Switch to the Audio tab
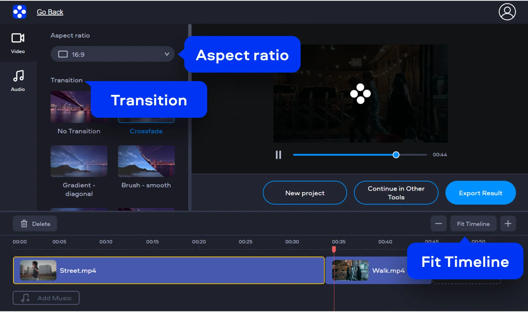Screen dimensions: 528x312 coord(18,80)
